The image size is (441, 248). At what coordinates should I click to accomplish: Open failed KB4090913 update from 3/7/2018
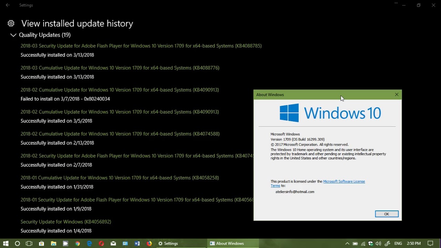(120, 90)
